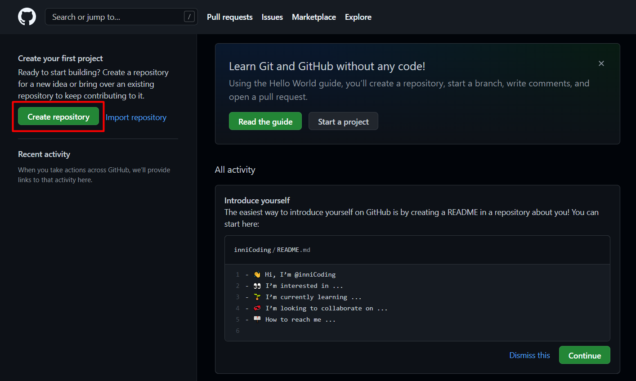Open the GitHub logo home icon

click(27, 17)
